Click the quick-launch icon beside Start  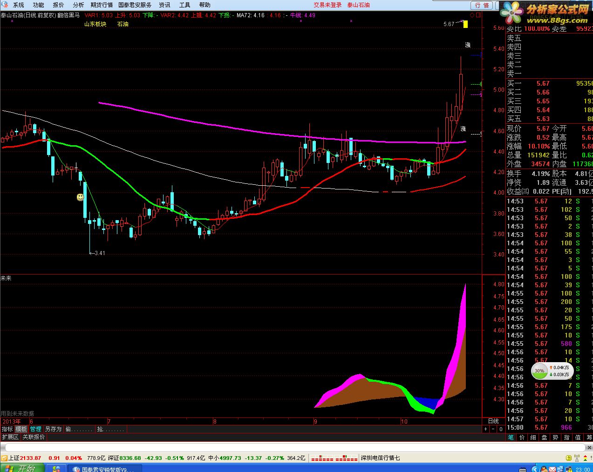click(x=56, y=469)
